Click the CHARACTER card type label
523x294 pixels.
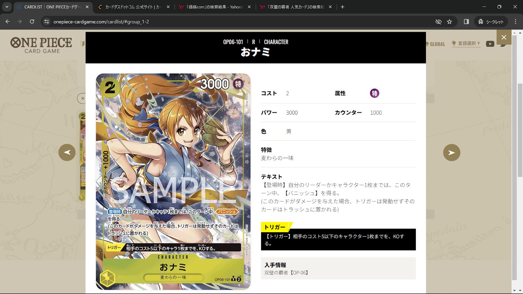[x=276, y=42]
